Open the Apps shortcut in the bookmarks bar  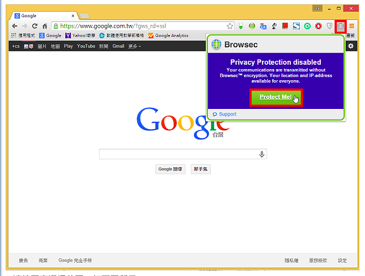click(x=23, y=35)
